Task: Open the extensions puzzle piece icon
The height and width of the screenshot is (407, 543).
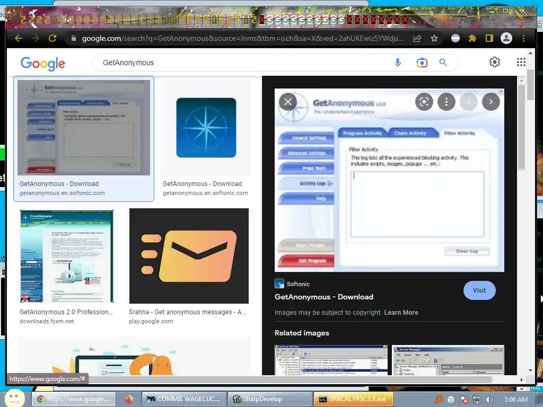Action: (x=472, y=38)
